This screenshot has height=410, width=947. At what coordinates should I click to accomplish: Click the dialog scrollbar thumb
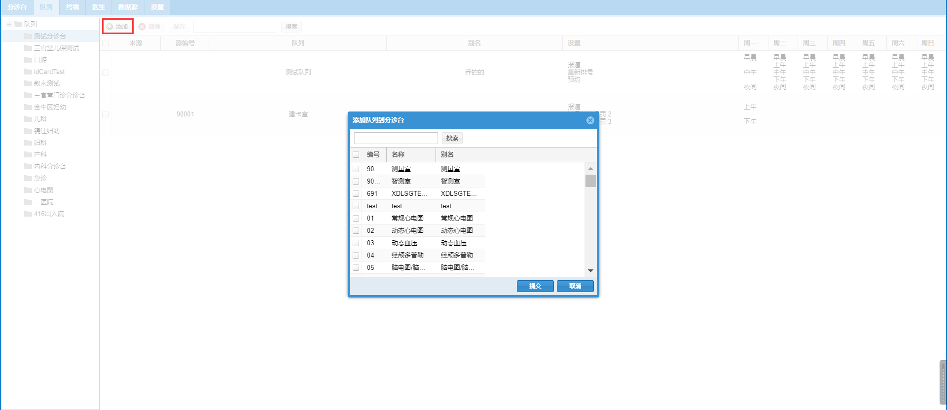[x=590, y=181]
